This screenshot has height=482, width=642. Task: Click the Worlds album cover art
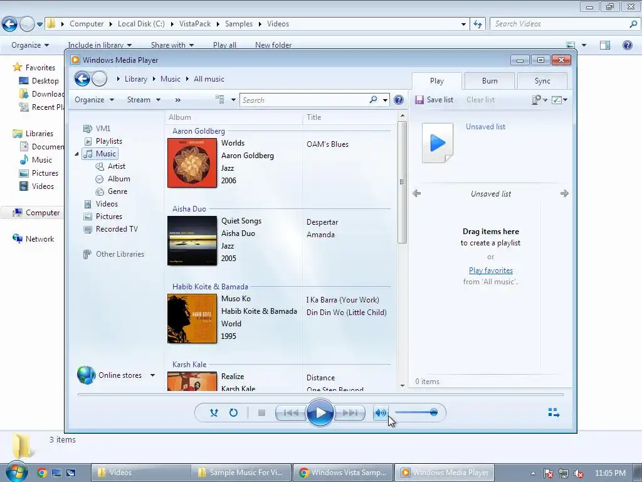(192, 163)
